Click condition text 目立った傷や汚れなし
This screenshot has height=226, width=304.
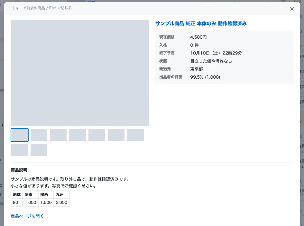[x=211, y=61]
